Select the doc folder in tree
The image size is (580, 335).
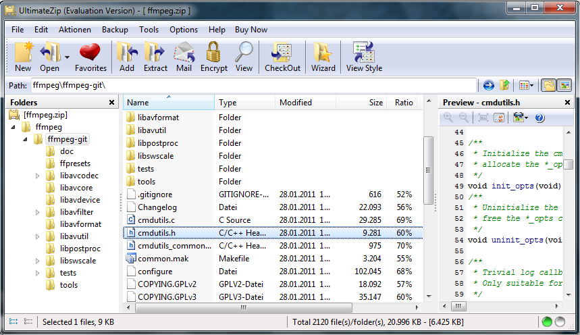67,151
